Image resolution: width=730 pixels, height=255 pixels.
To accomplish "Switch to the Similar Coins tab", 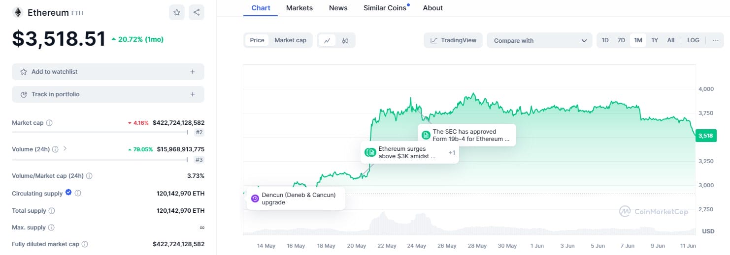I will point(385,8).
